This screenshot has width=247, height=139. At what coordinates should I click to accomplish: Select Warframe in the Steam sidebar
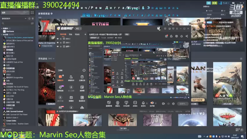(10, 32)
